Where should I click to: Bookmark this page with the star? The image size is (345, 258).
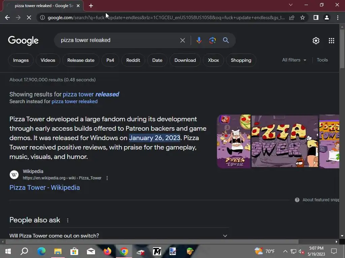[x=303, y=17]
